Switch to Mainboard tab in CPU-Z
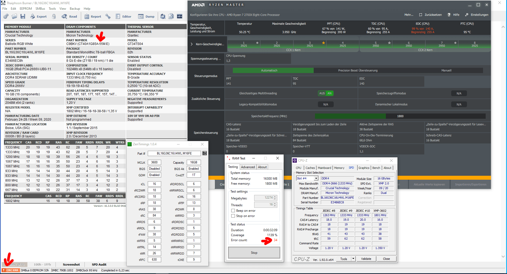Screen dimensions: 507x274 point(324,168)
